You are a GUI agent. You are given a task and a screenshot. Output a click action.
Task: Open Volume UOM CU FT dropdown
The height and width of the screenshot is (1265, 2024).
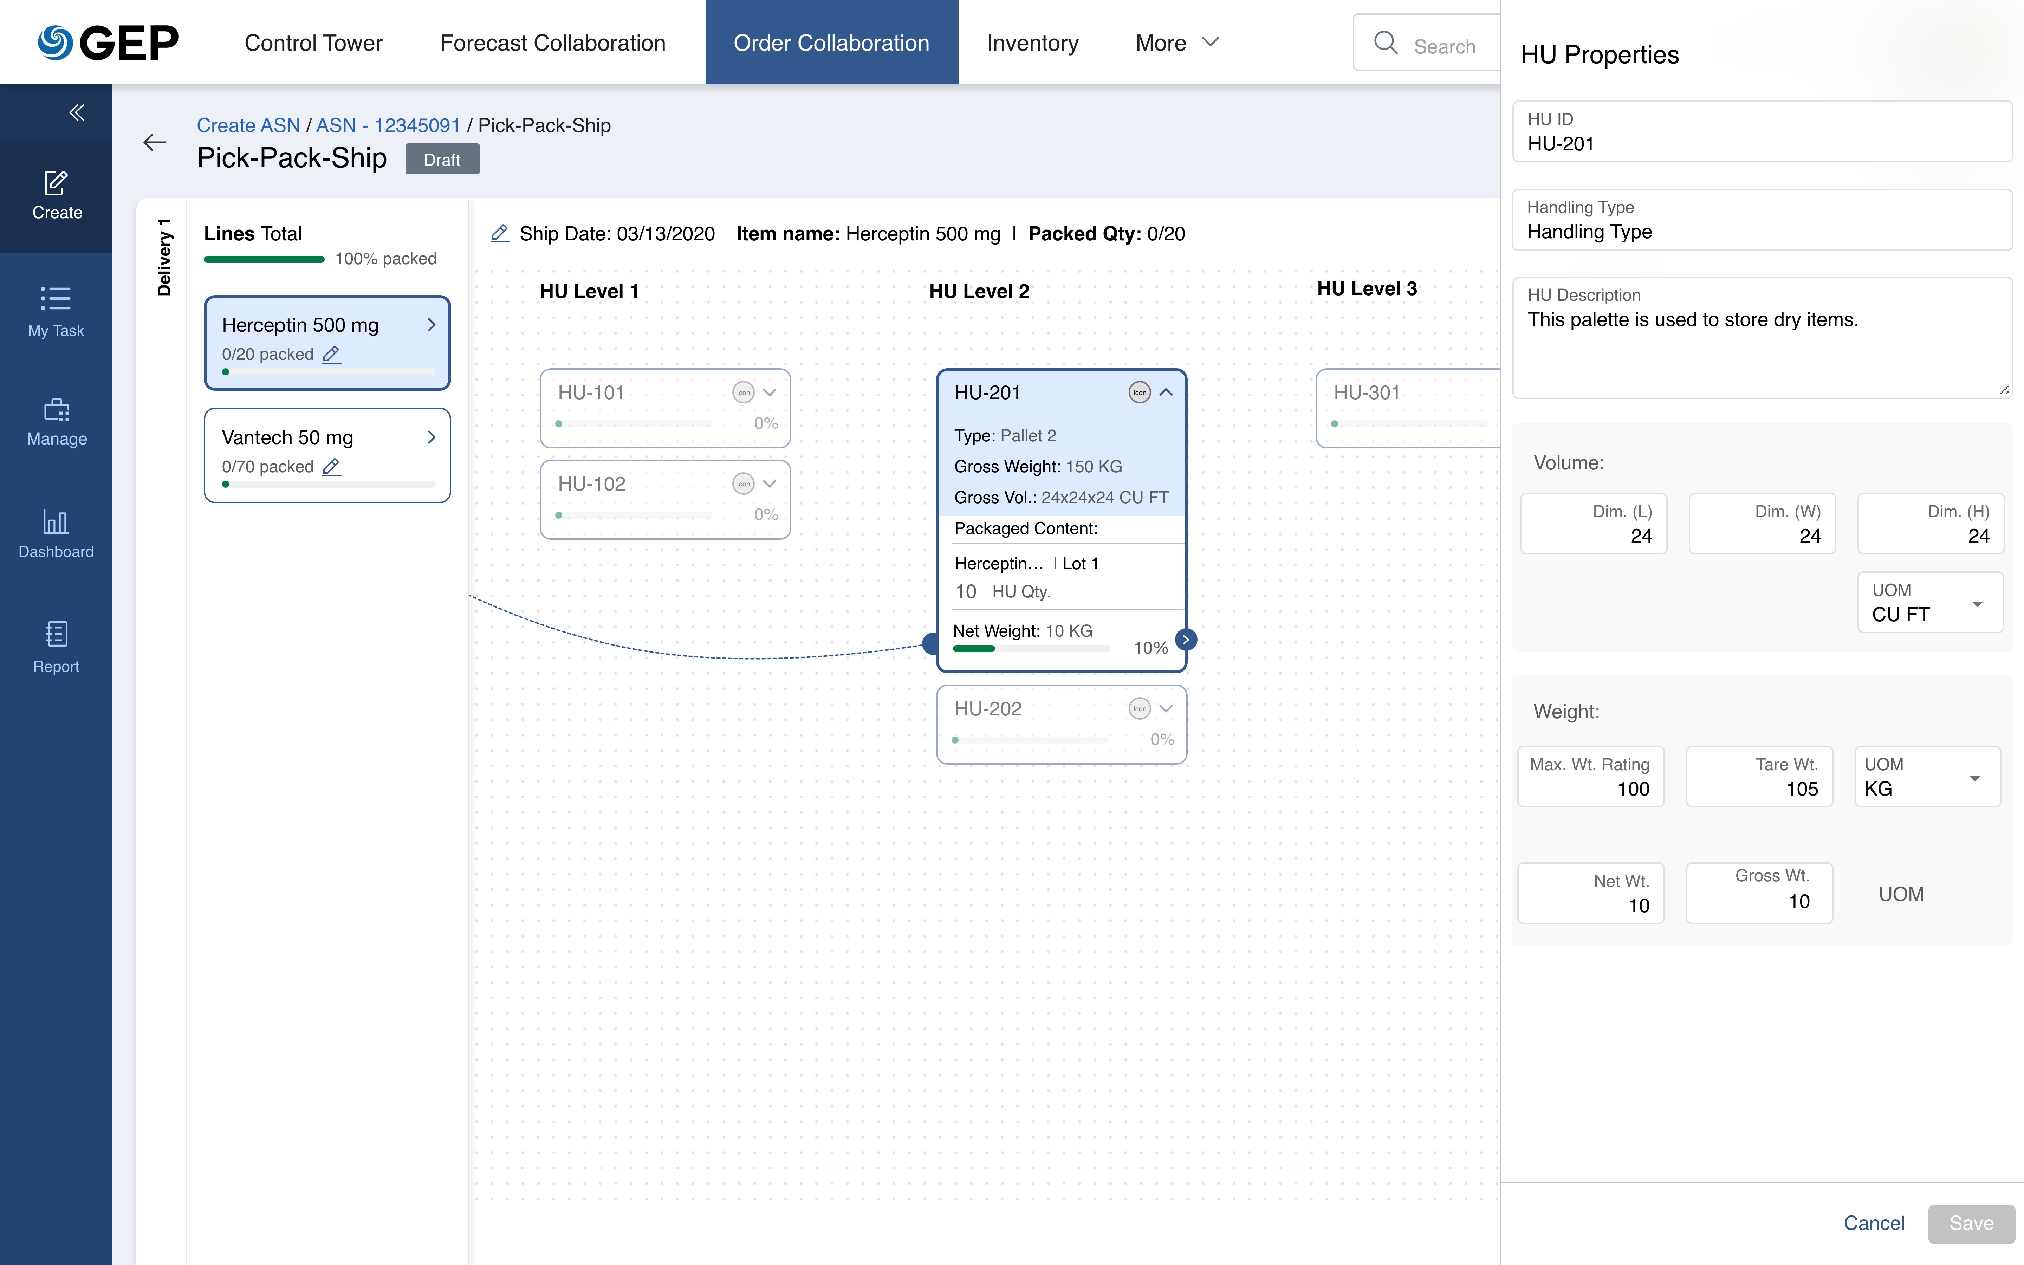click(1929, 602)
